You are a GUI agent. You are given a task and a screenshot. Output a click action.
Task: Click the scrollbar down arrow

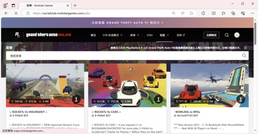click(x=255, y=130)
